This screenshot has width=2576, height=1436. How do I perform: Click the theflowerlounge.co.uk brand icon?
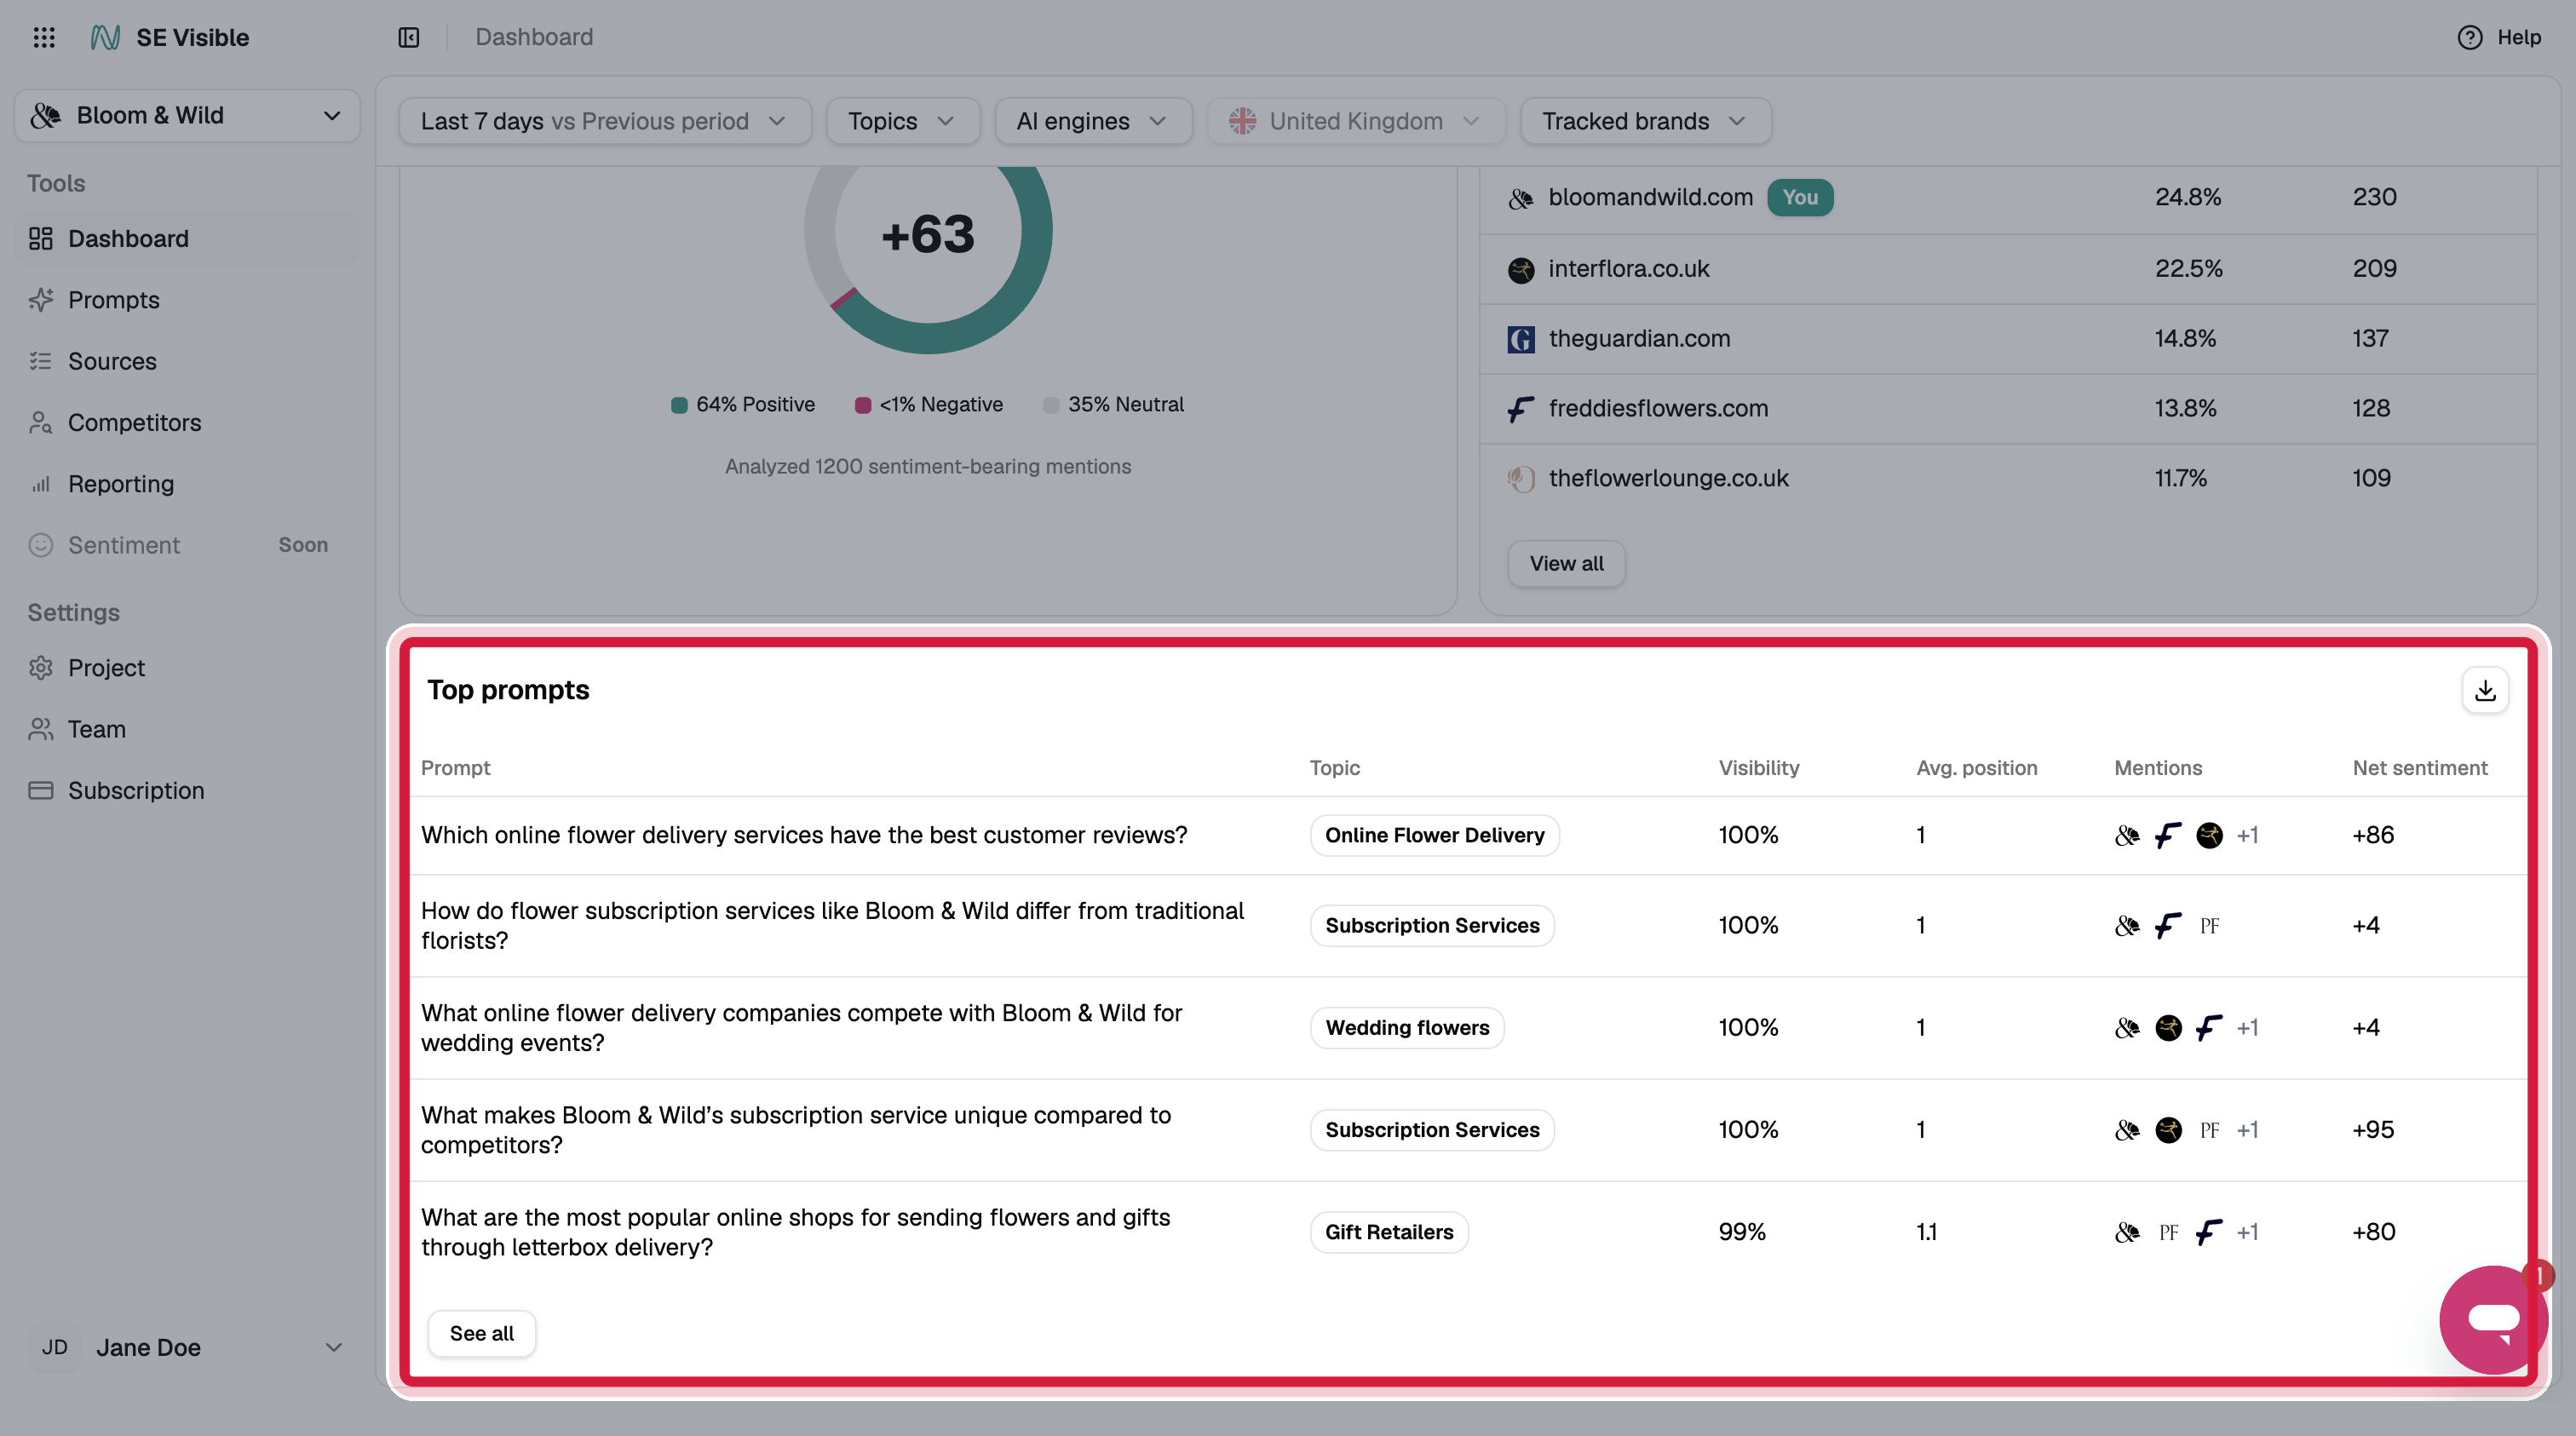1521,479
